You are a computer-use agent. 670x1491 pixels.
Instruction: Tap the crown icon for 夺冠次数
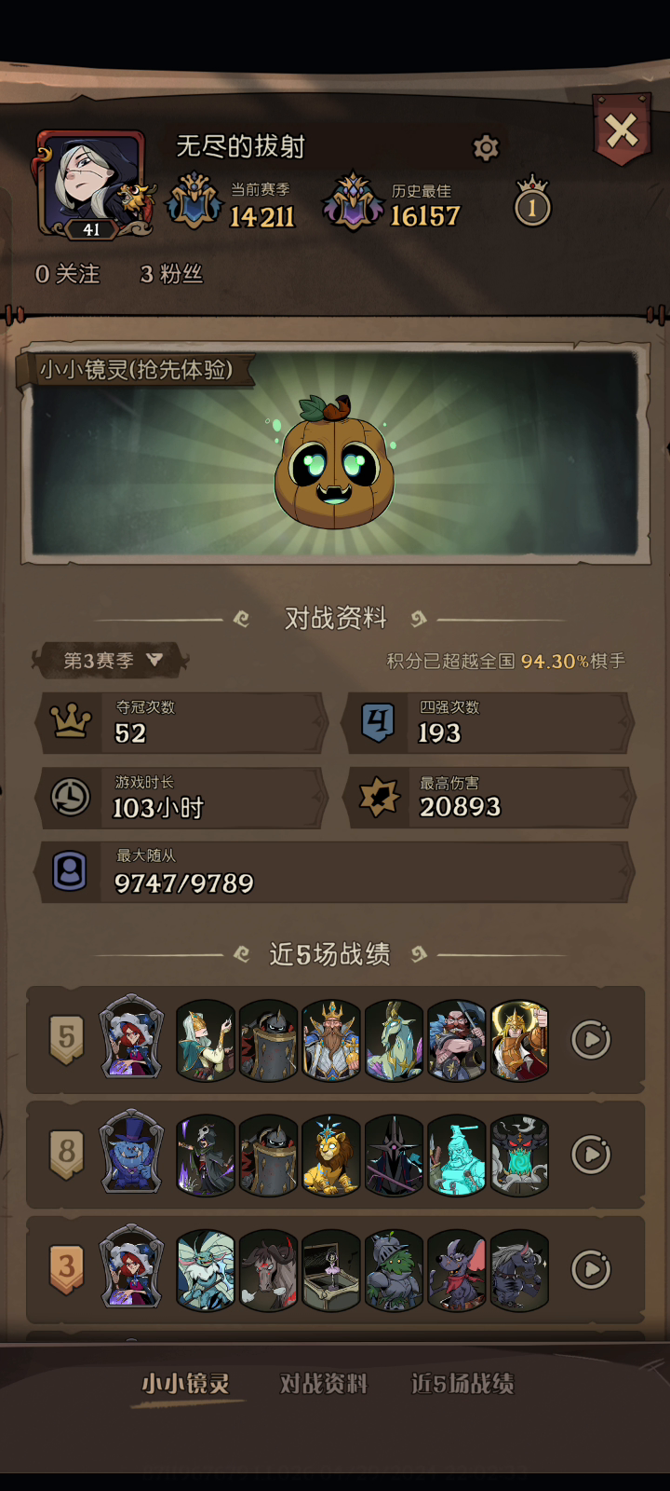click(71, 721)
